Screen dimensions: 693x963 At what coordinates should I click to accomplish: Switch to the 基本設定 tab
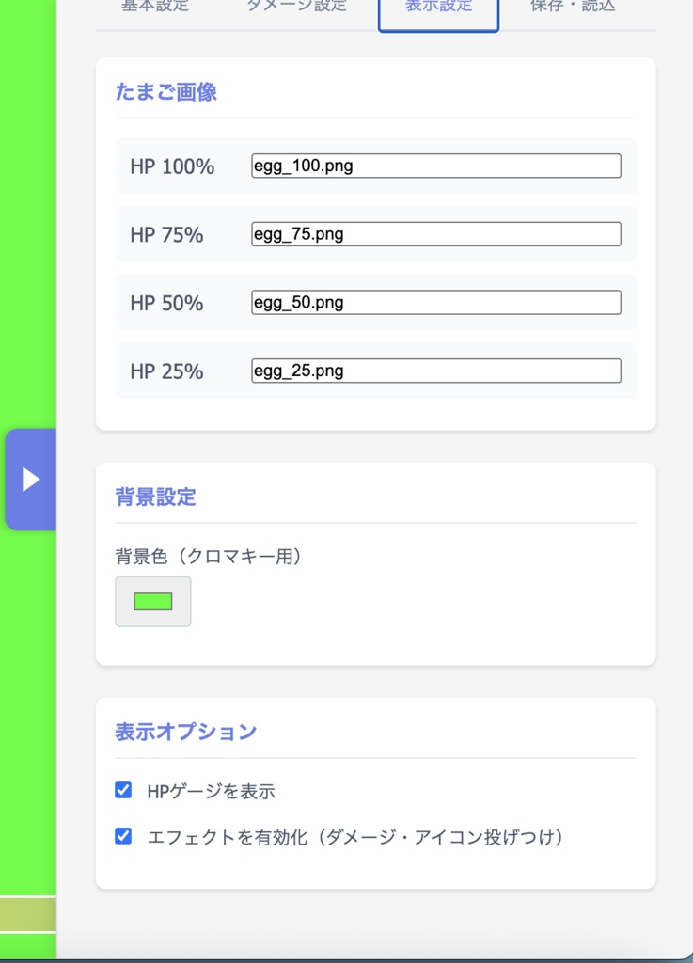tap(153, 6)
